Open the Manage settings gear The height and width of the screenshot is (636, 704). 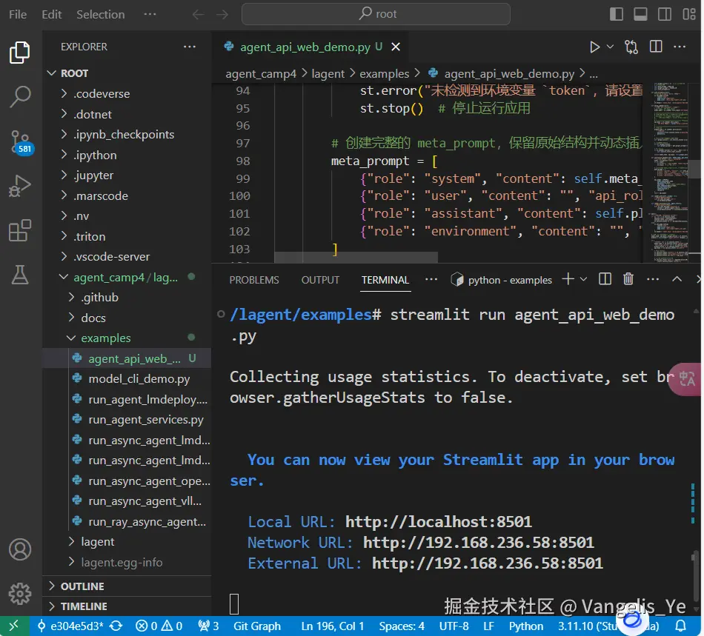click(x=20, y=594)
